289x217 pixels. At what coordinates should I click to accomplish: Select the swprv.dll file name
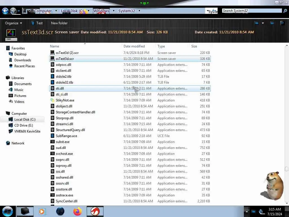(62, 159)
